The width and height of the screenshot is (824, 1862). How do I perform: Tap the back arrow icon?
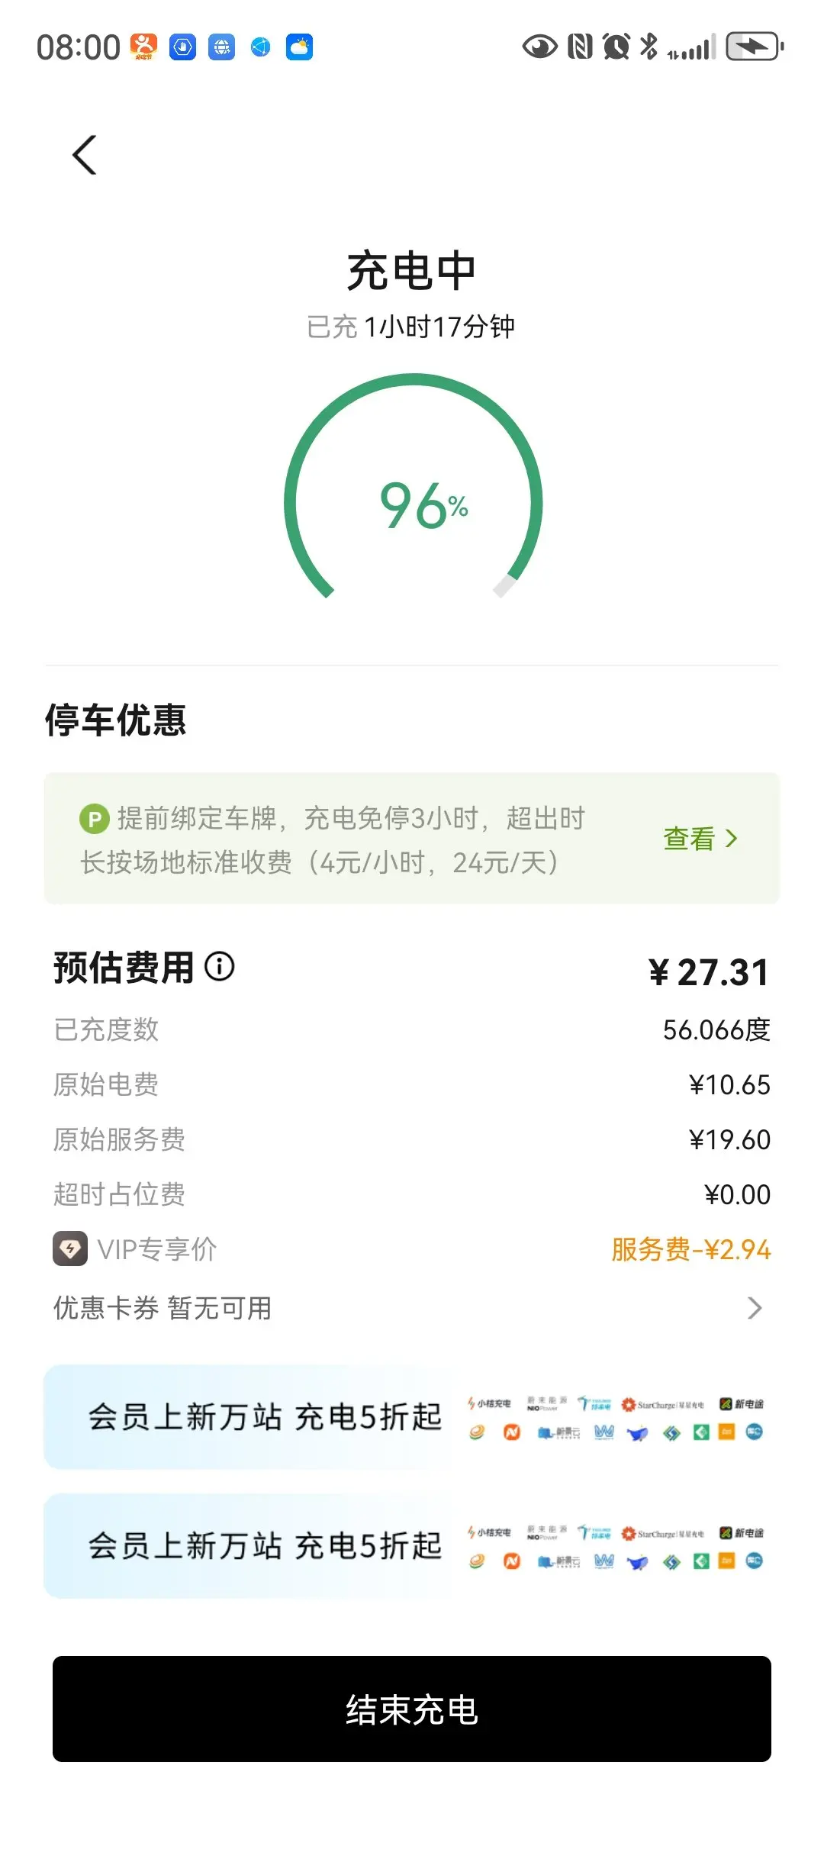pos(85,155)
